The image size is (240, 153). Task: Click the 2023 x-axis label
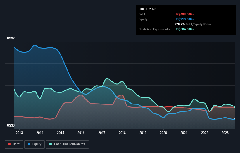point(225,133)
